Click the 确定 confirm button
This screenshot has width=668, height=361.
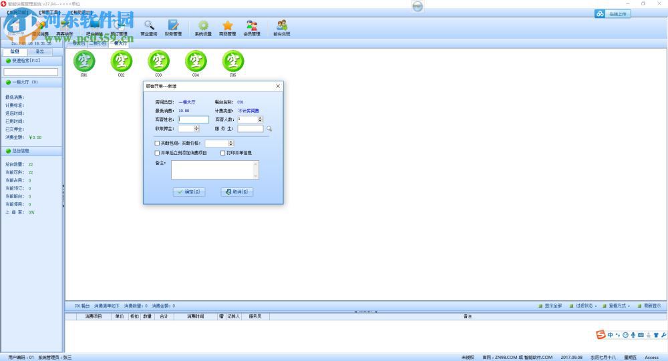pos(189,192)
